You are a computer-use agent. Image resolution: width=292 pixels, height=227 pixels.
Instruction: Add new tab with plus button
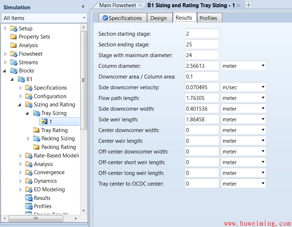pos(249,5)
